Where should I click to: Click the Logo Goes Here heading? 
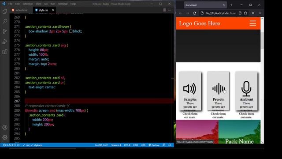coord(200,23)
